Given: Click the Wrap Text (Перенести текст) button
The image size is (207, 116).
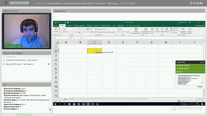Looking at the screenshot, I should (x=100, y=29).
